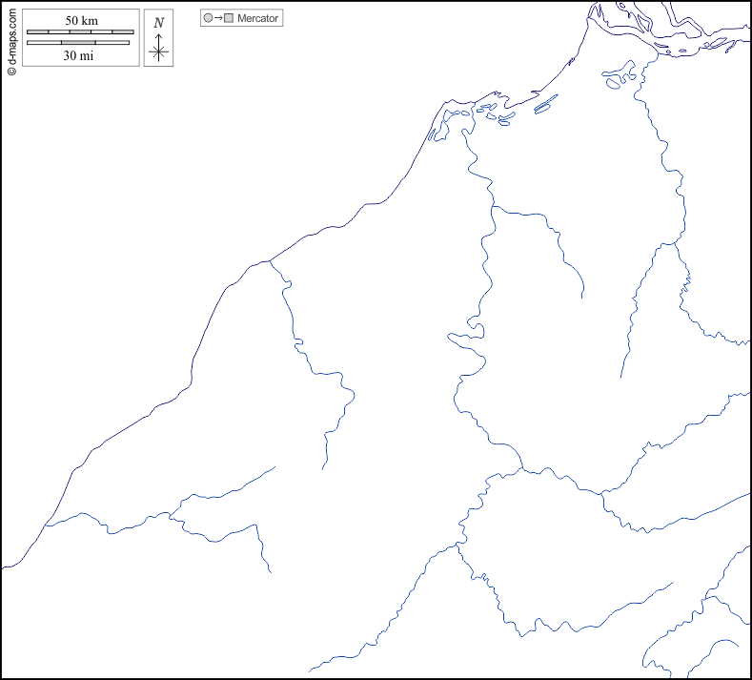This screenshot has height=680, width=752.
Task: Click the copyright symbol before d-maps.com
Action: 11,70
